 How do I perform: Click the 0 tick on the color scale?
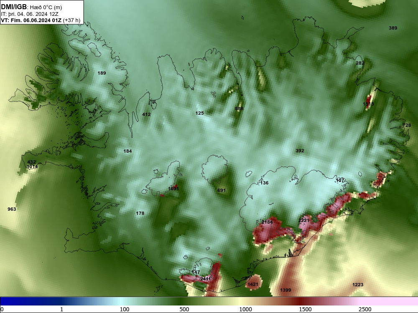pyautogui.click(x=2, y=309)
